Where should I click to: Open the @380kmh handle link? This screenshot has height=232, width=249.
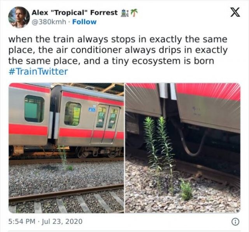49,22
